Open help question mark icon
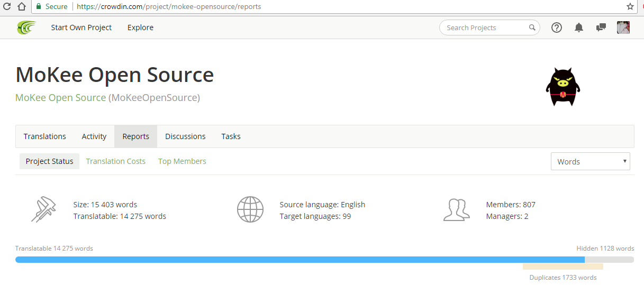The image size is (644, 285). point(557,27)
